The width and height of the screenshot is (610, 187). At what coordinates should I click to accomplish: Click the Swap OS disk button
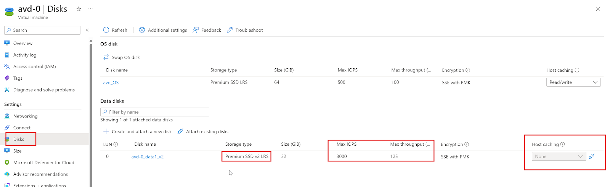point(122,57)
